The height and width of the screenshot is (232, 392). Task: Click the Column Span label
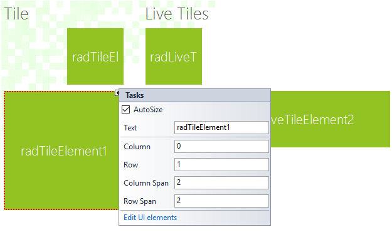(x=146, y=183)
